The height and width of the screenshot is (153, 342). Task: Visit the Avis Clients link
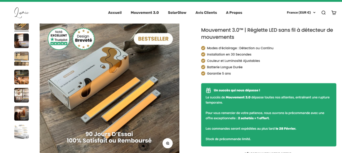[x=206, y=13]
